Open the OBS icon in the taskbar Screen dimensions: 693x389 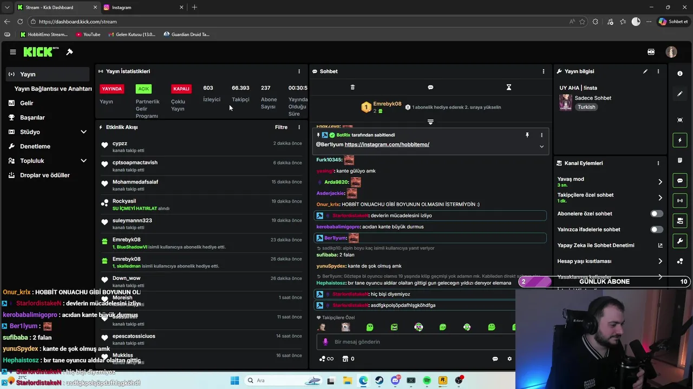click(459, 380)
